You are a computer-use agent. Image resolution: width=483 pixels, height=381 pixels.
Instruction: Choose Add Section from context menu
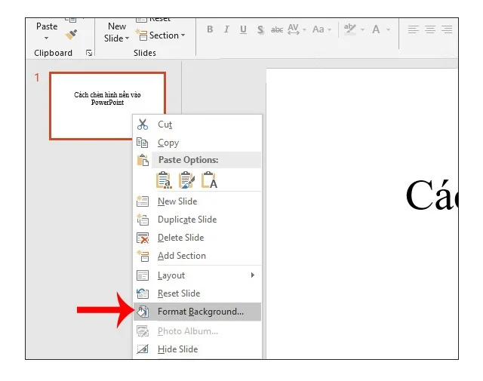tap(198, 256)
